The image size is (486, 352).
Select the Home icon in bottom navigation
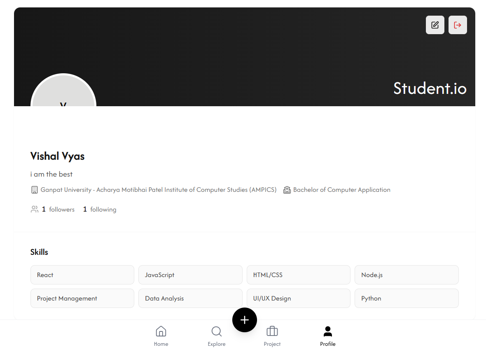[161, 331]
